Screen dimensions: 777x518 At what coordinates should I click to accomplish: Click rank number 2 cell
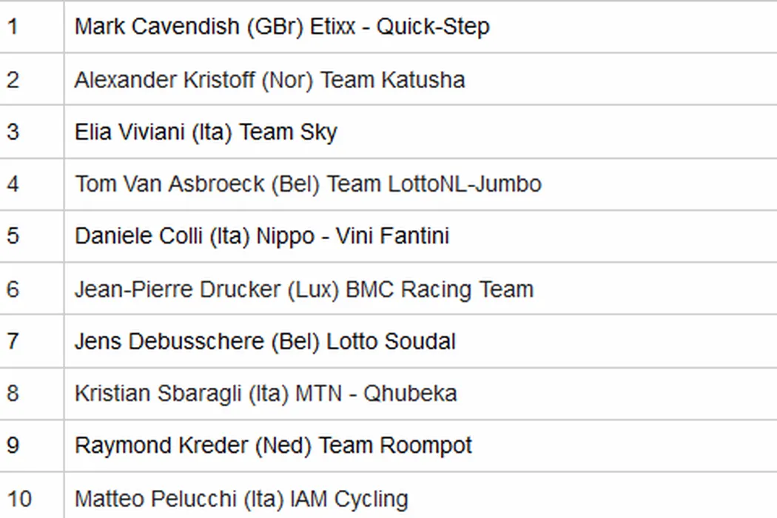[x=13, y=79]
